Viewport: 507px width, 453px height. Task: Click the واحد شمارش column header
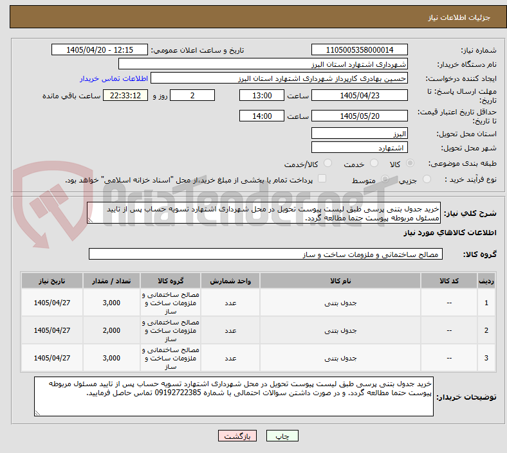coord(230,281)
